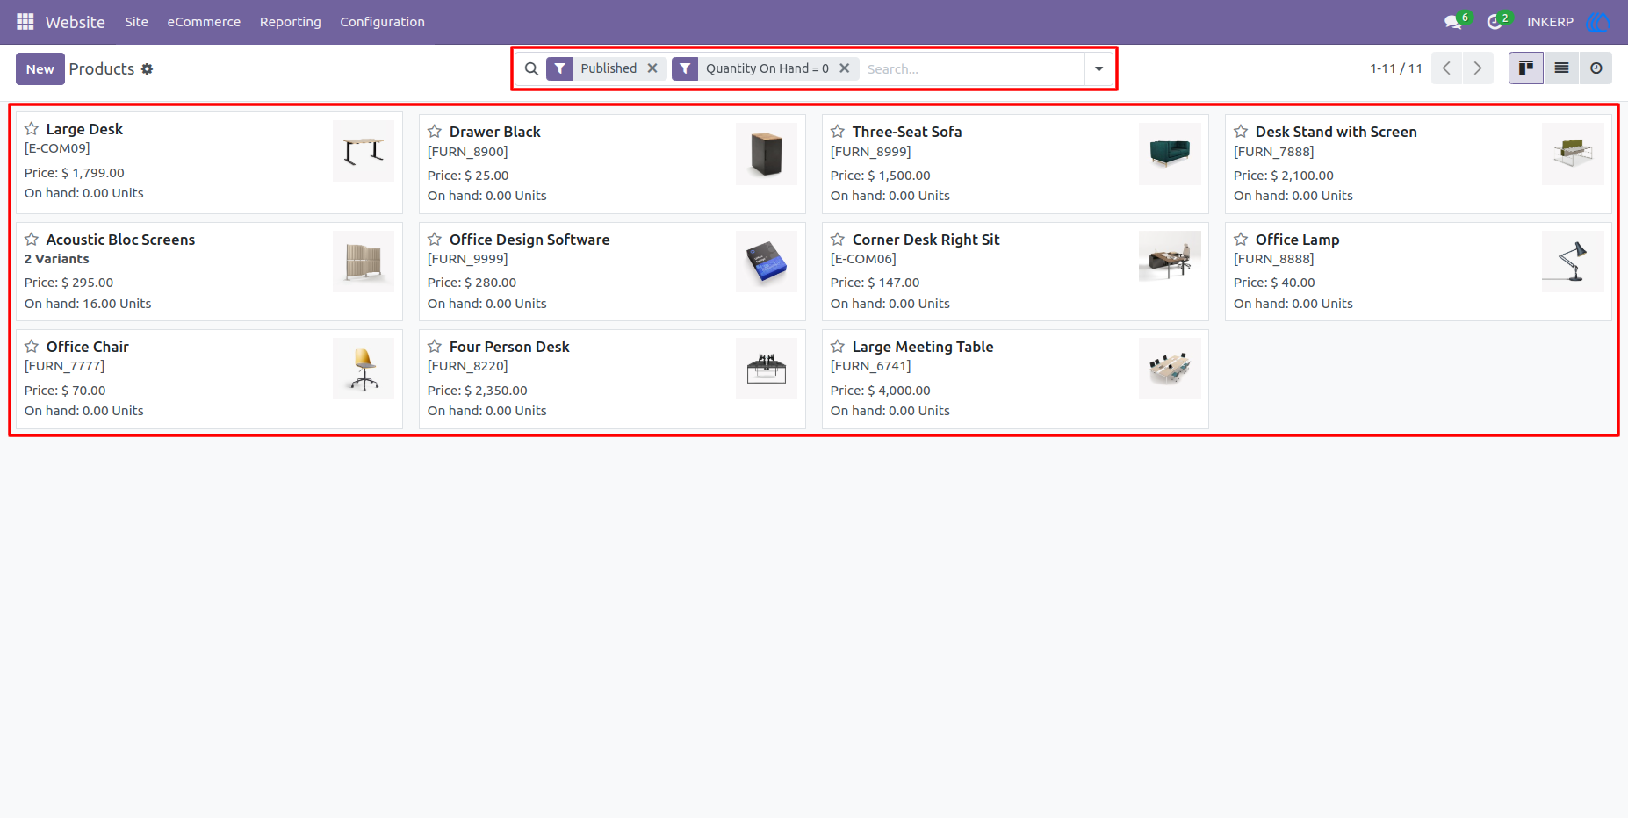Switch to Kanban view
This screenshot has height=818, width=1628.
coord(1526,68)
